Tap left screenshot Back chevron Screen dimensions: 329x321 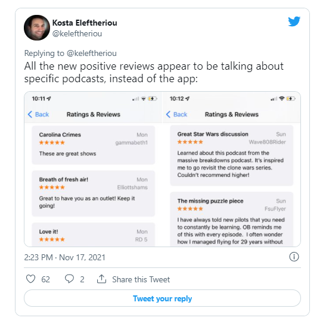[x=30, y=114]
